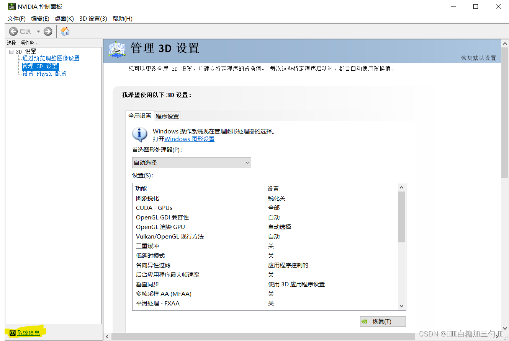
Task: Click the settings list scroll-down arrow
Action: (x=401, y=306)
